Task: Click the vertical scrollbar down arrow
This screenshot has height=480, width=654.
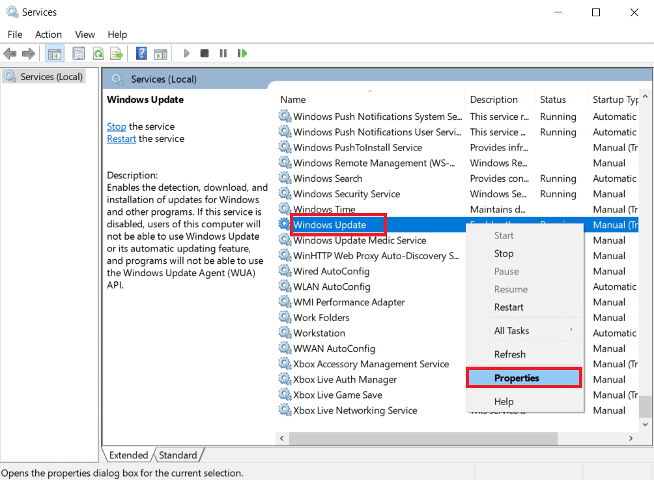Action: pos(645,423)
